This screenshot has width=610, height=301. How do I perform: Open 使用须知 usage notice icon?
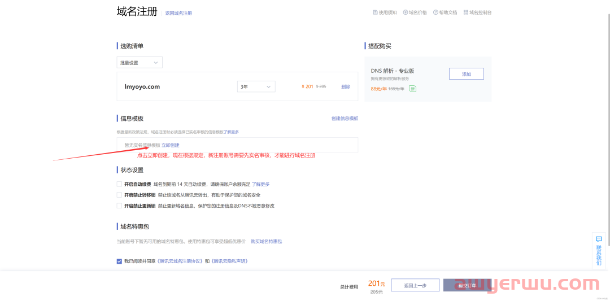click(375, 12)
